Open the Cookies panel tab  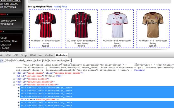[49, 55]
